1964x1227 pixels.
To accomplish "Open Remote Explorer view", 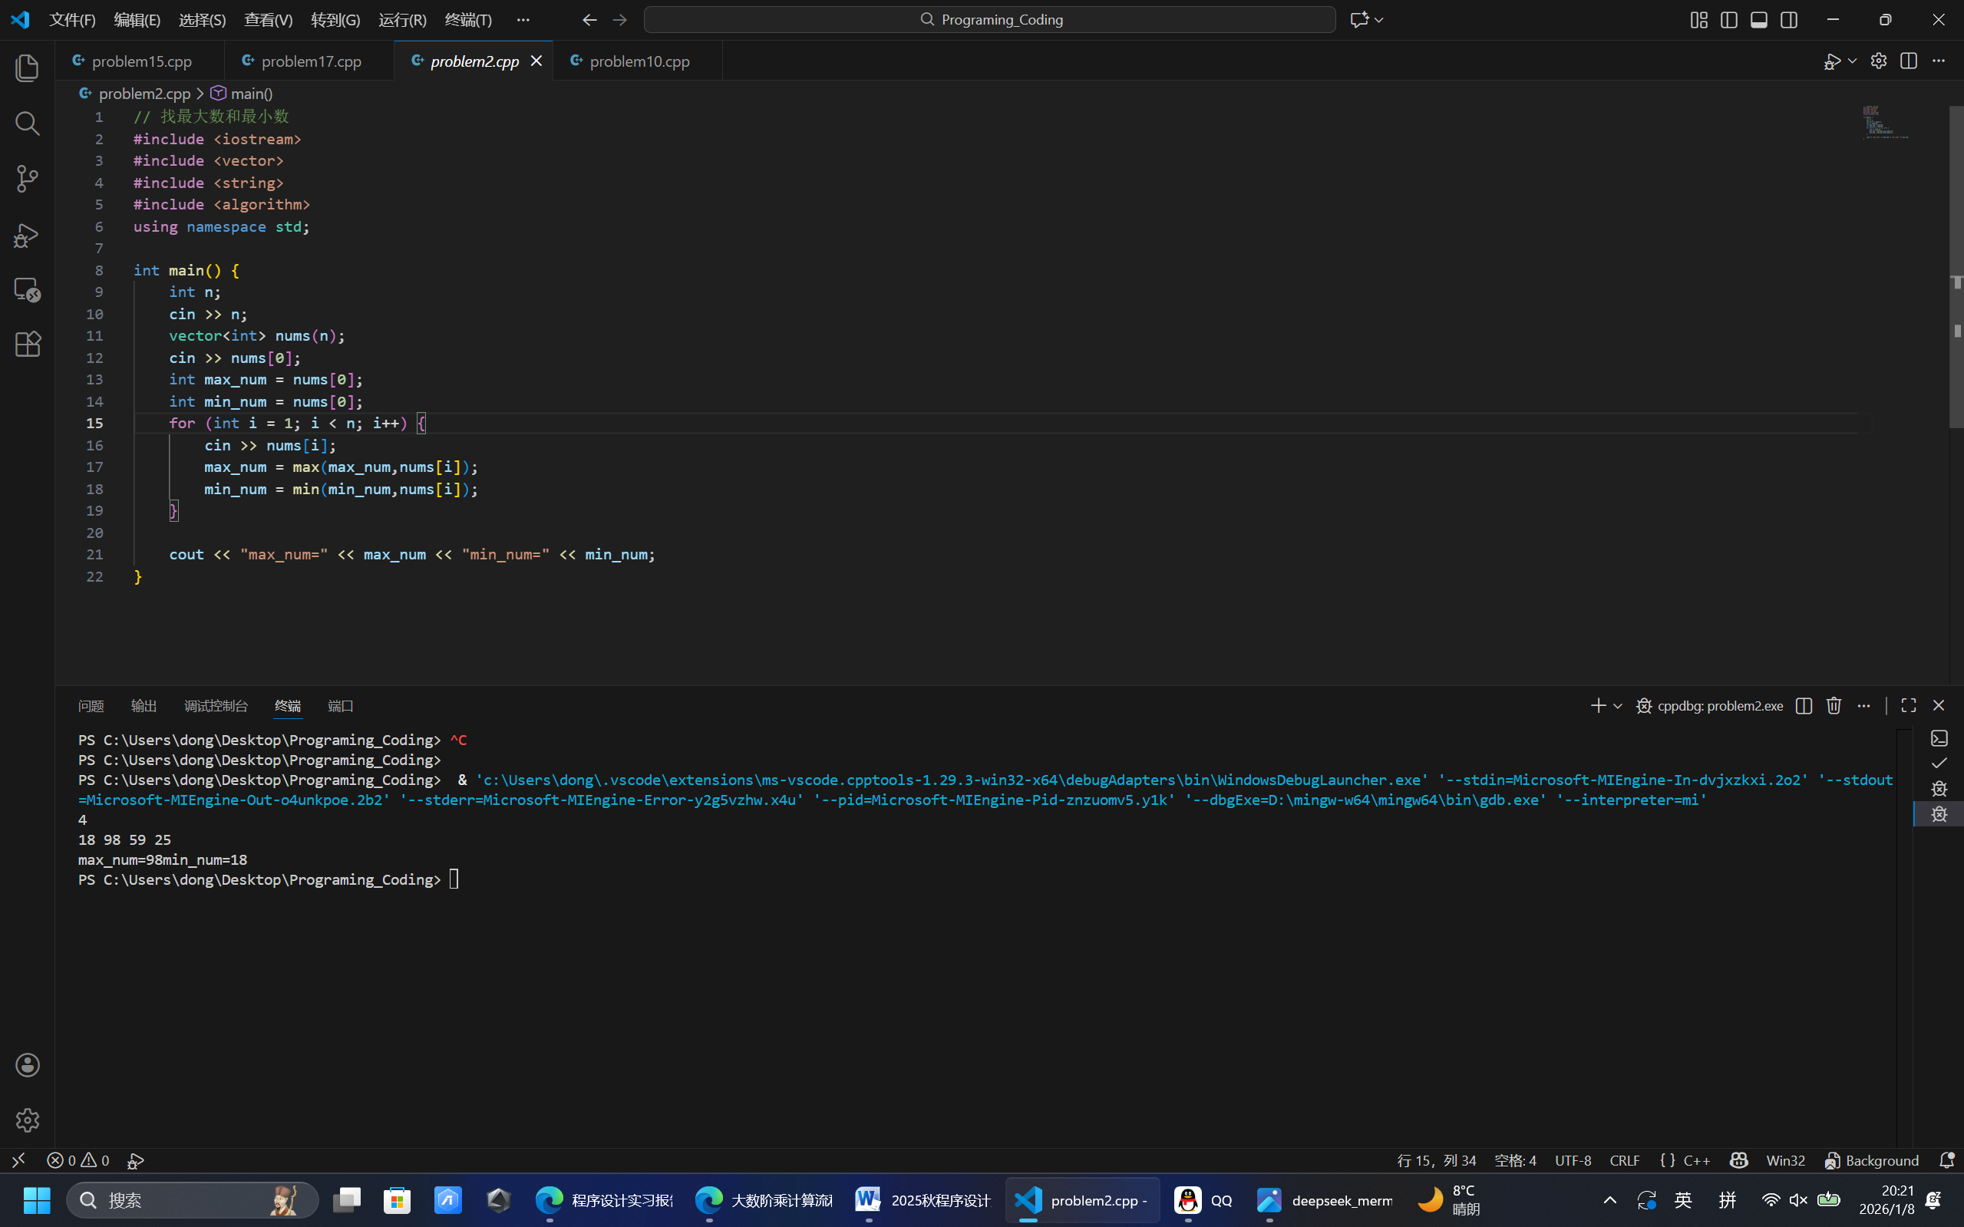I will coord(27,290).
